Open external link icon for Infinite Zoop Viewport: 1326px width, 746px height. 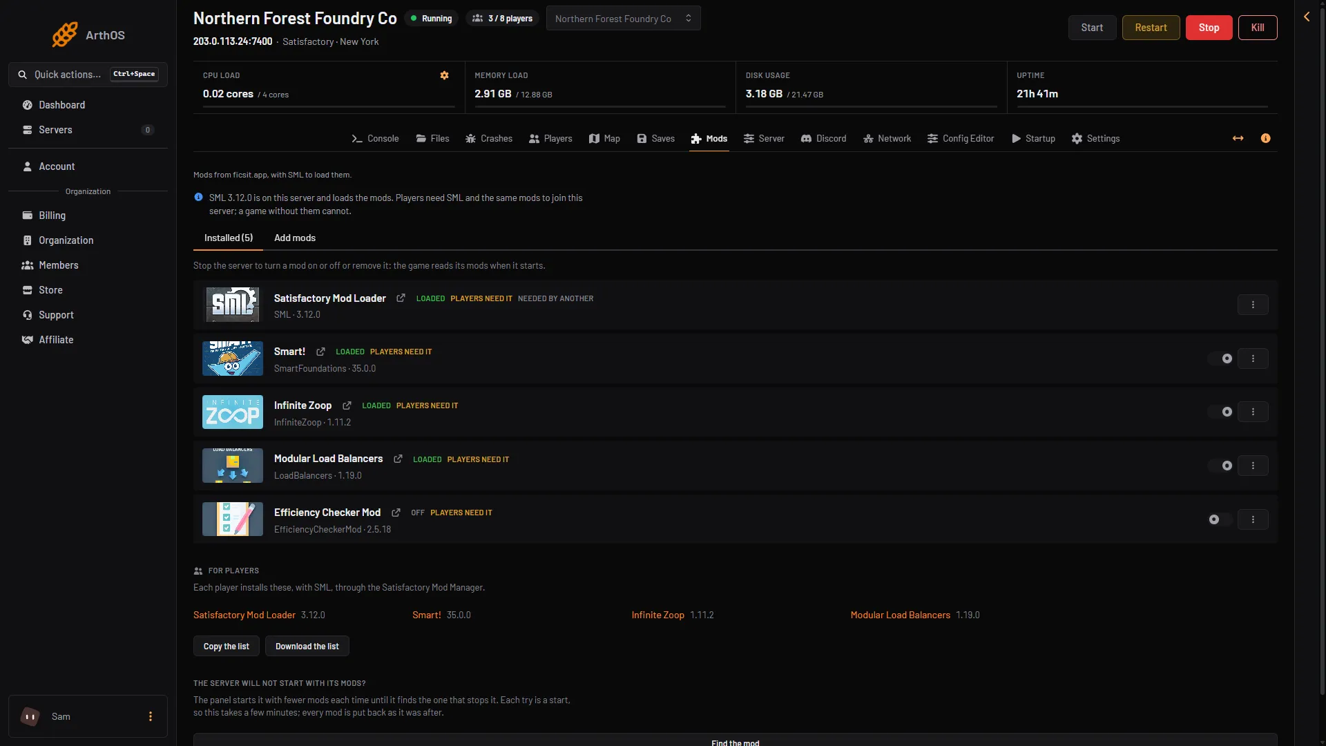(x=347, y=405)
